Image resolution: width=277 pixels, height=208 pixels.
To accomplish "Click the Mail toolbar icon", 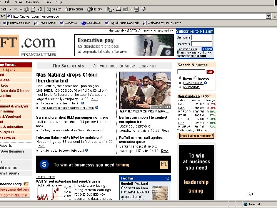I will point(110,9).
